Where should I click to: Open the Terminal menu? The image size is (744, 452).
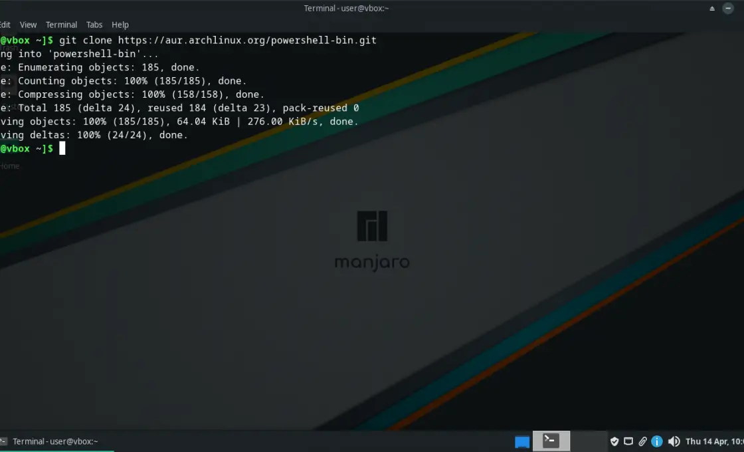(x=61, y=25)
